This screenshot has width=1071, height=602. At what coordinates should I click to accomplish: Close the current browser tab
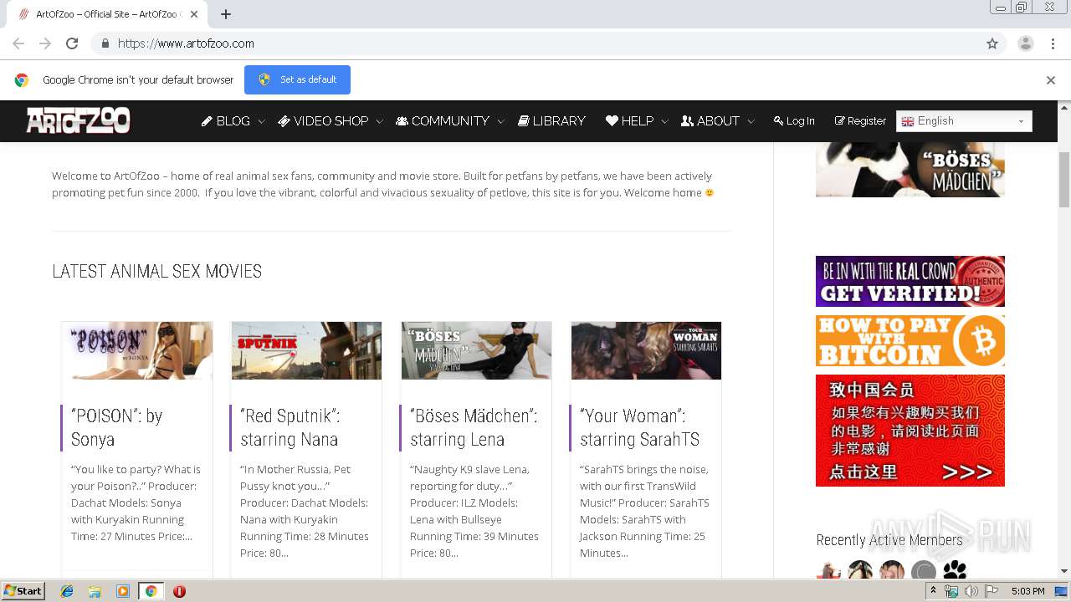click(194, 14)
